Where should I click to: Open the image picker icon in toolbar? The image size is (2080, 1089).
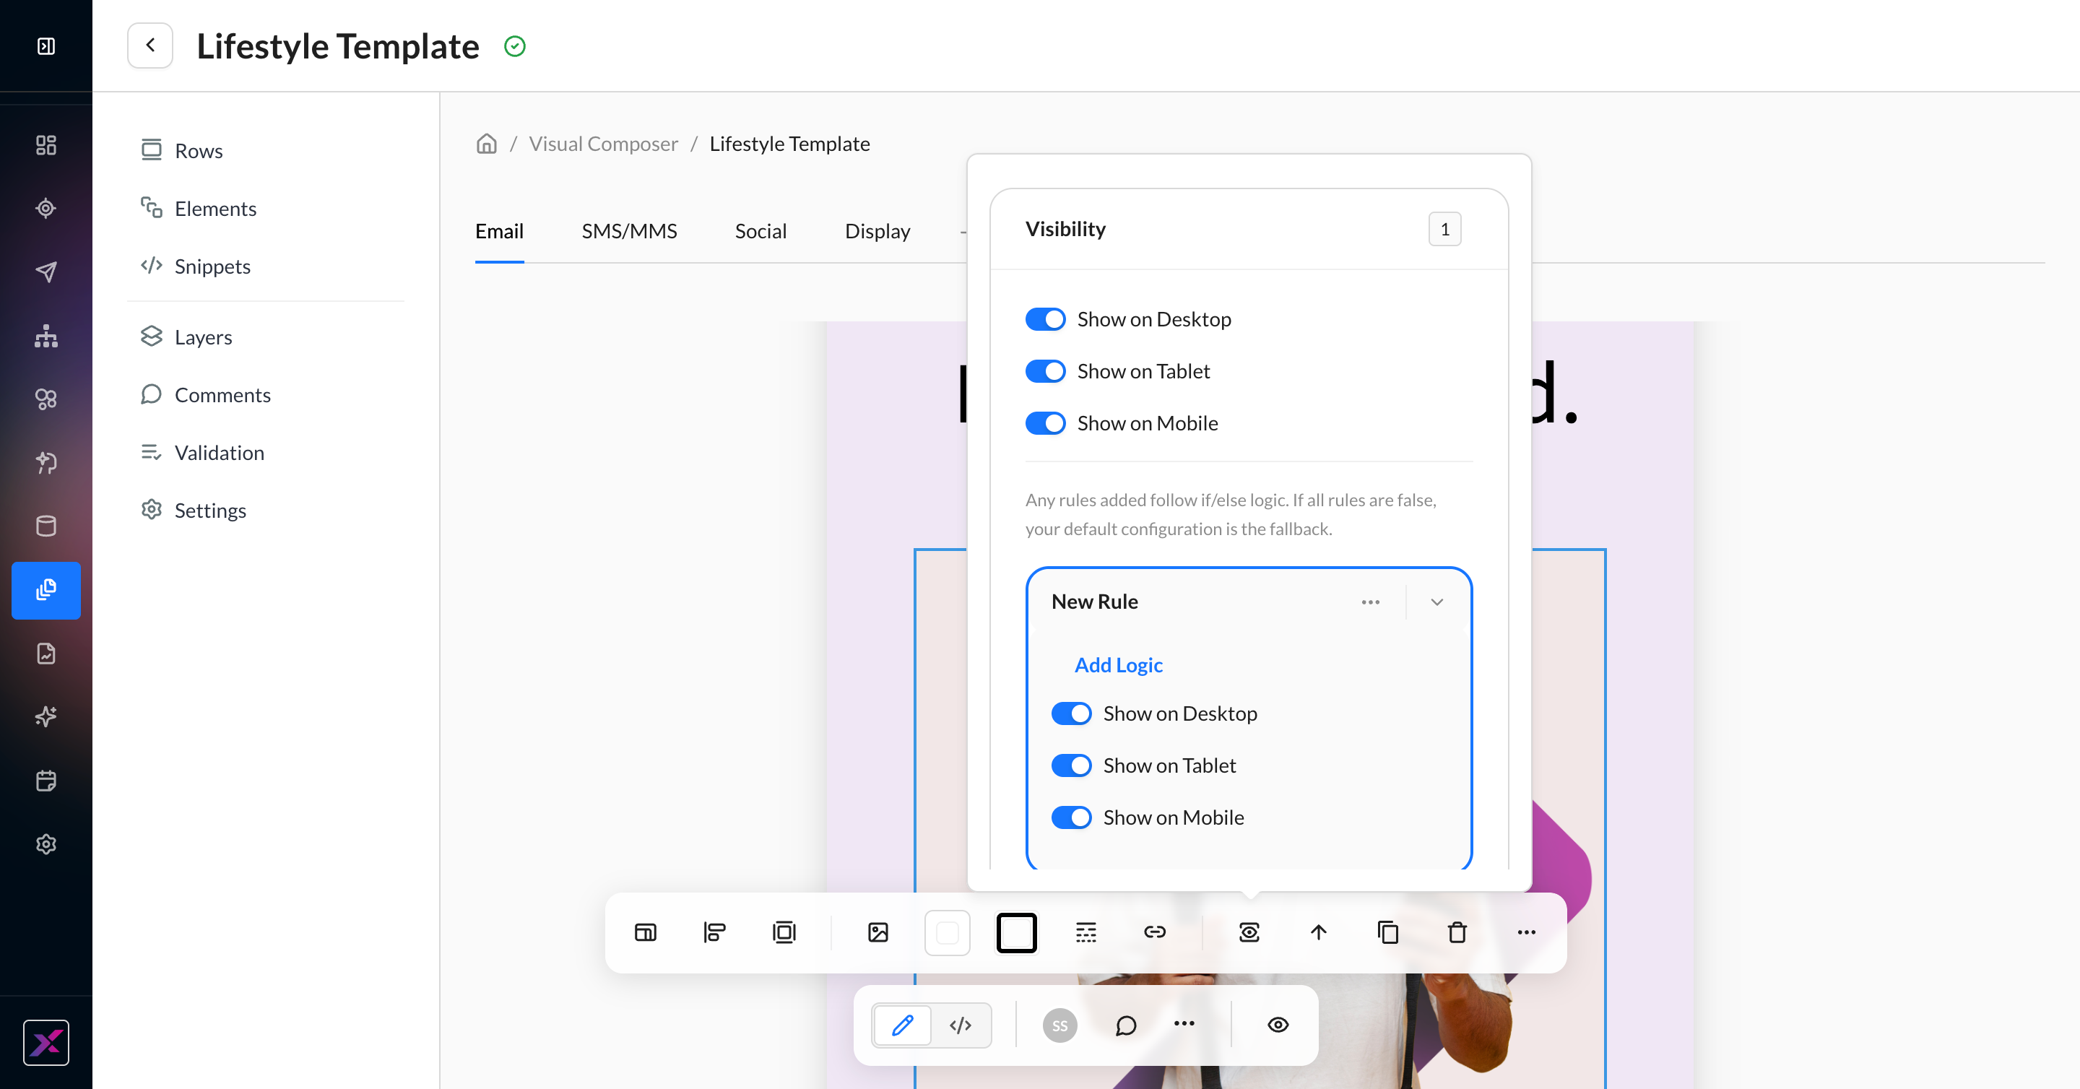tap(877, 932)
